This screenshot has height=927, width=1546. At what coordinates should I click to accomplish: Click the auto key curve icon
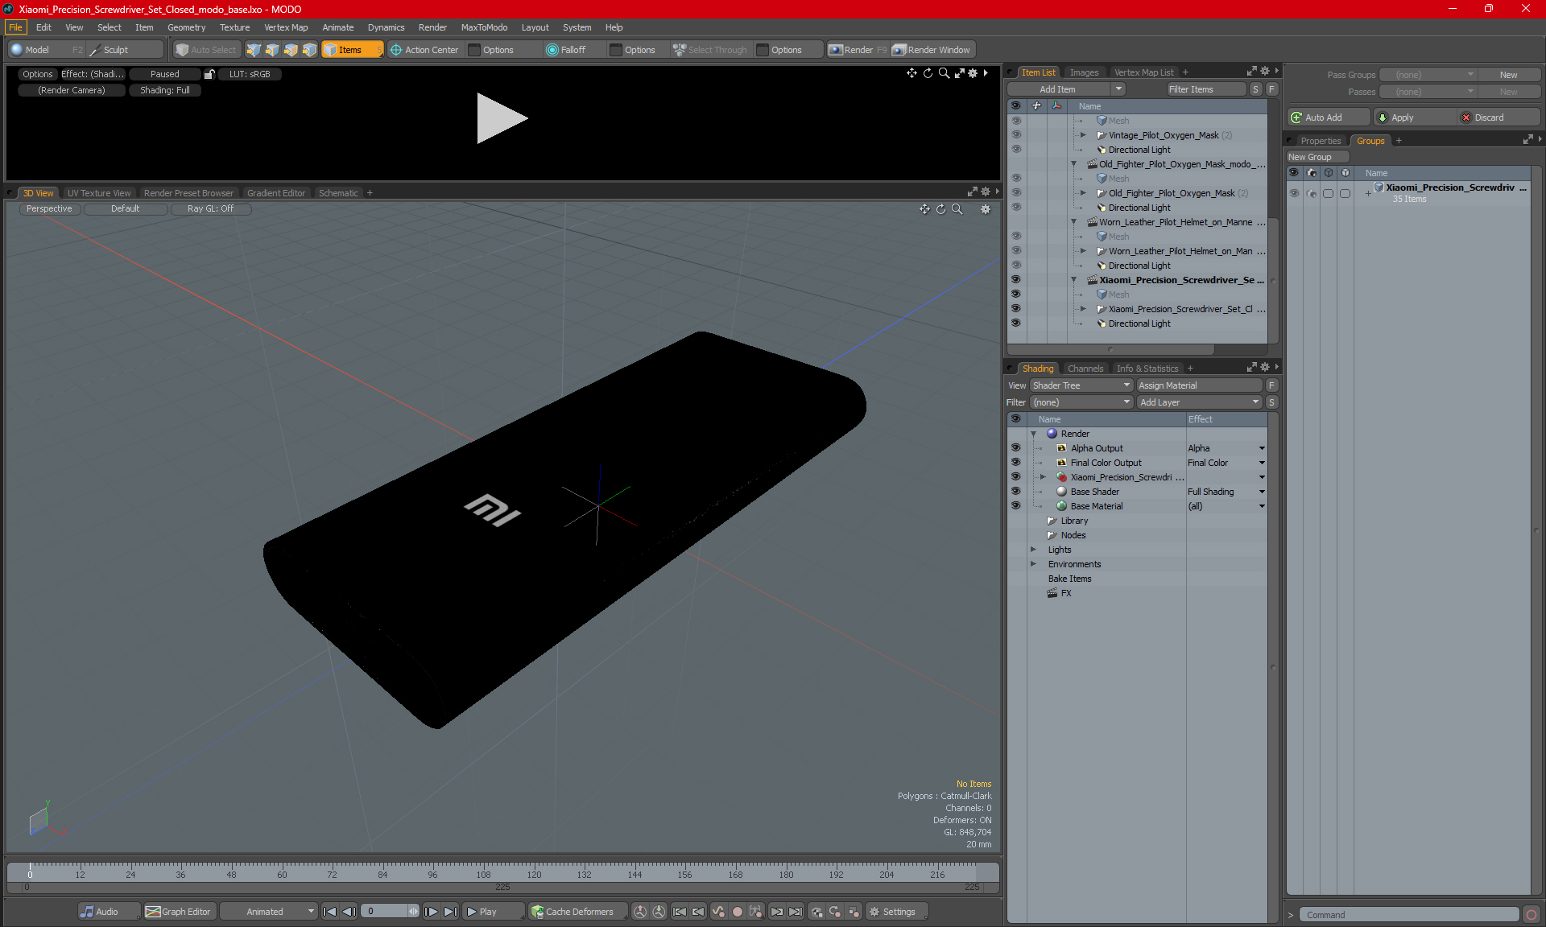pyautogui.click(x=718, y=912)
